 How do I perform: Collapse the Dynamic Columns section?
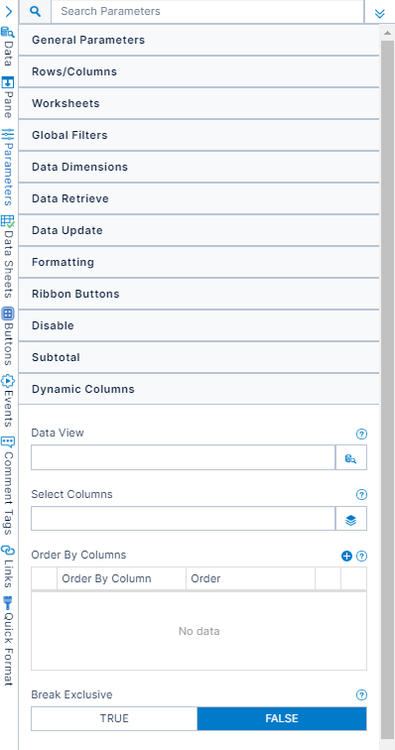coord(198,389)
